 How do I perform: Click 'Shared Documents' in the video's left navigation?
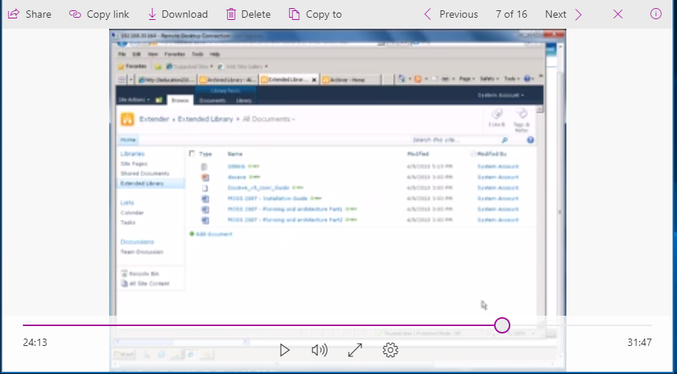tap(145, 173)
